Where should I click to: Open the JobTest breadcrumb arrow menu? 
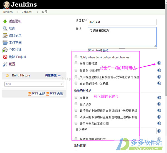click(x=38, y=12)
